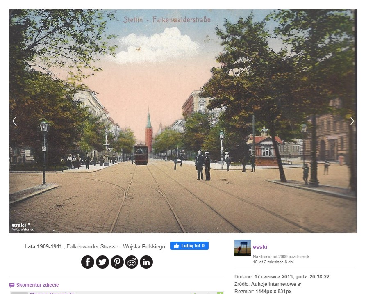Image resolution: width=366 pixels, height=294 pixels.
Task: Share the photo on Reddit
Action: (x=132, y=262)
